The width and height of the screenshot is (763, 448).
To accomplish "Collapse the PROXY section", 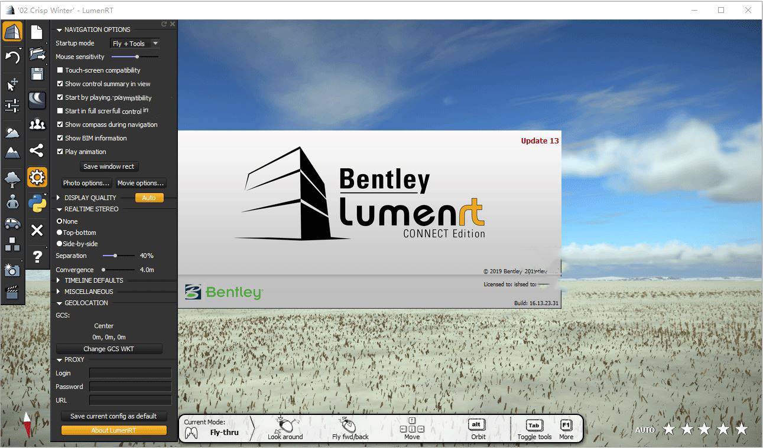I will [x=59, y=360].
